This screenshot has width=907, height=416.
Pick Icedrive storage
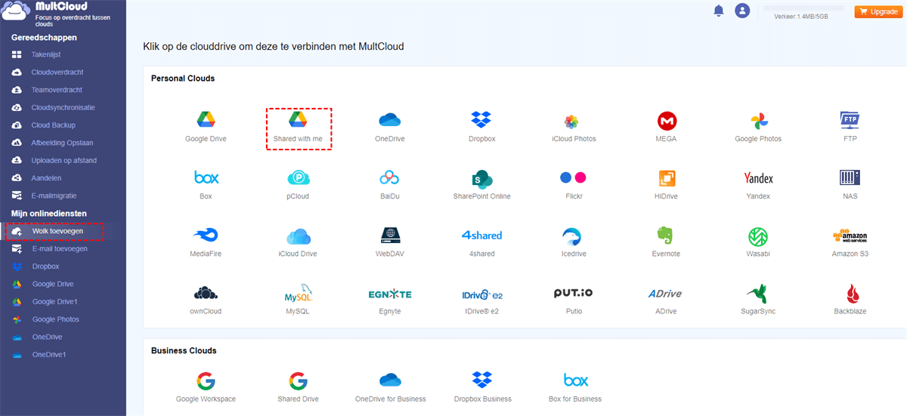pyautogui.click(x=574, y=242)
